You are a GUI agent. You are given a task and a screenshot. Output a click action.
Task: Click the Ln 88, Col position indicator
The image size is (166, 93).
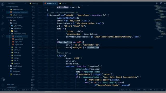click(x=123, y=90)
